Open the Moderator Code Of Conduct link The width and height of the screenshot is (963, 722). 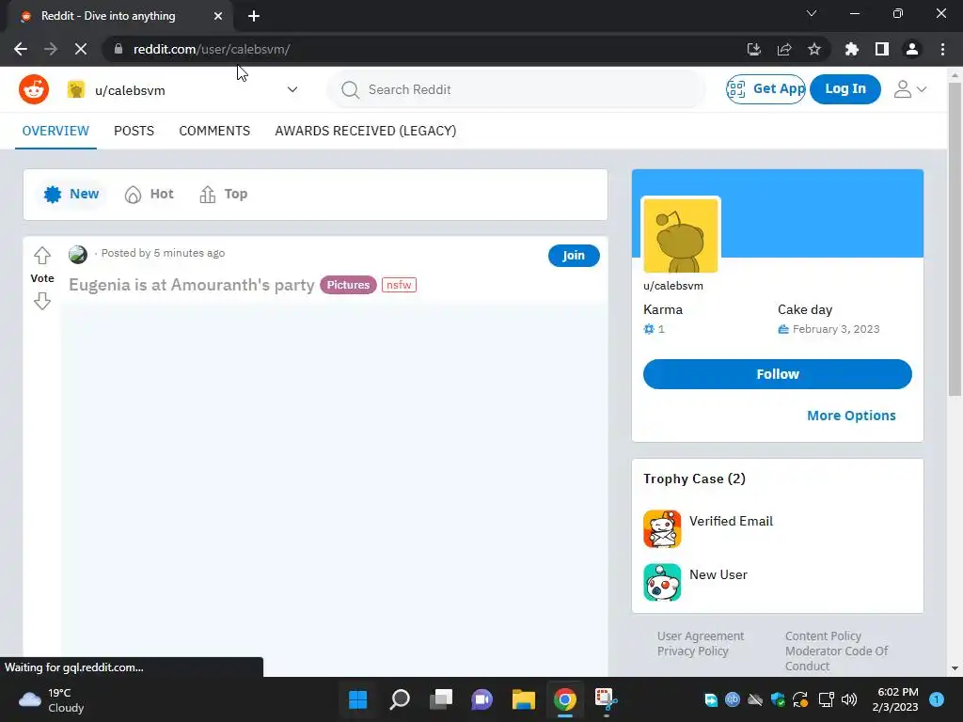[836, 658]
